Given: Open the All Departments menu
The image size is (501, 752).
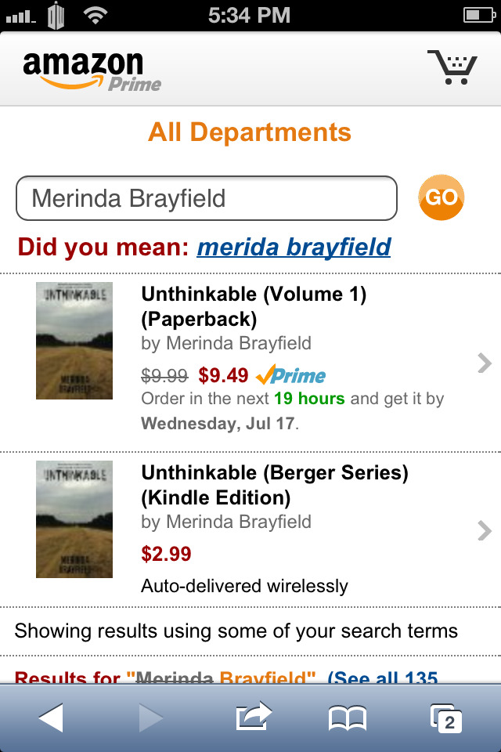Looking at the screenshot, I should click(x=250, y=132).
